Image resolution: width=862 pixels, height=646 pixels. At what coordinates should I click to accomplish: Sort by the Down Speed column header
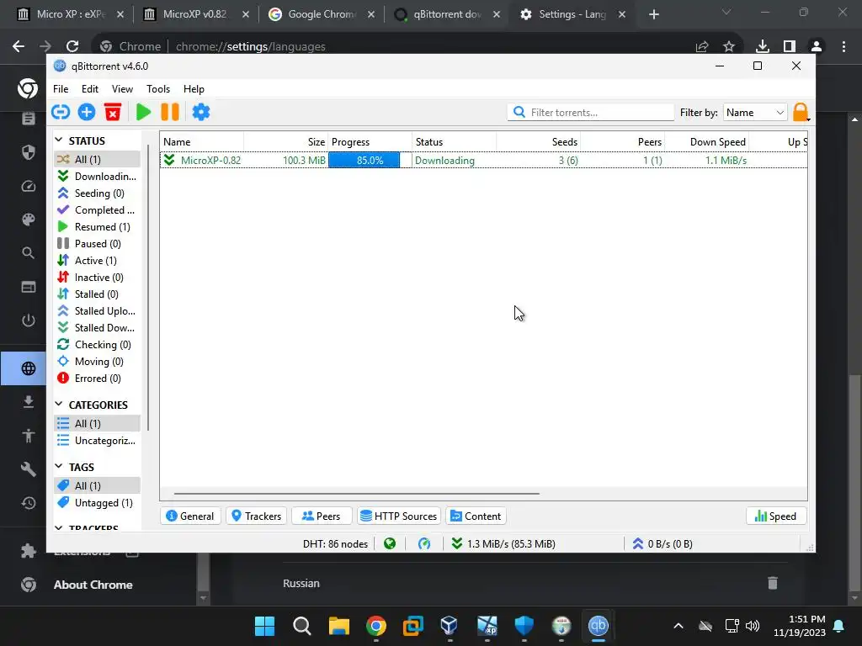tap(707, 141)
